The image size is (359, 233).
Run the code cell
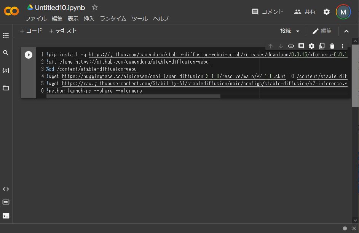tap(29, 55)
